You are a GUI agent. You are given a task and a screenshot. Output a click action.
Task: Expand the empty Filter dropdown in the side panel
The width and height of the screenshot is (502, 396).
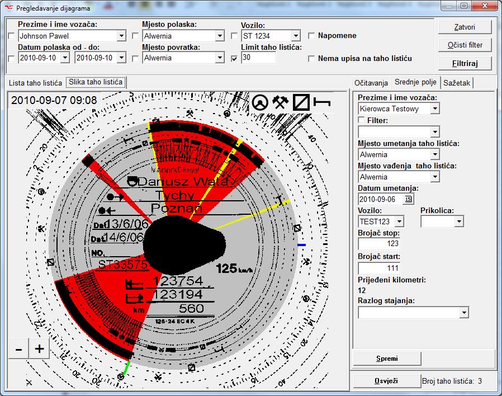coord(435,131)
